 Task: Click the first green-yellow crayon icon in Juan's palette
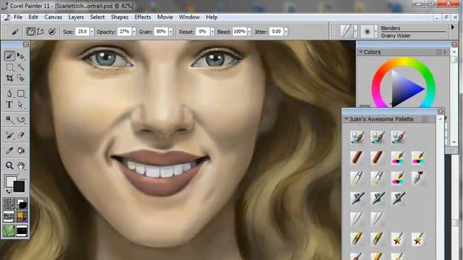[x=357, y=239]
